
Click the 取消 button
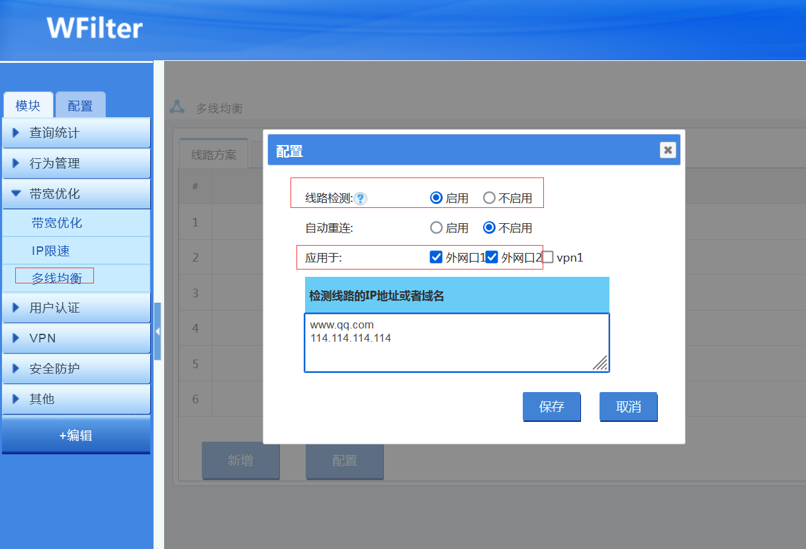[x=628, y=407]
